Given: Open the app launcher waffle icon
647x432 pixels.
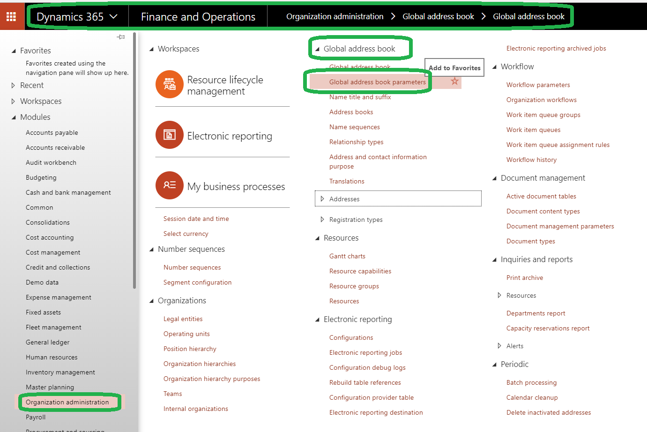Looking at the screenshot, I should pyautogui.click(x=11, y=17).
